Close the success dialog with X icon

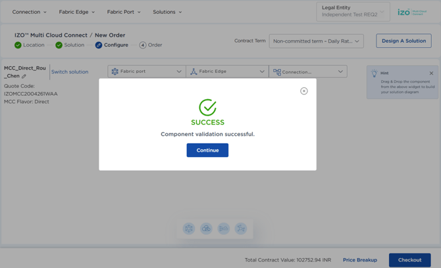coord(303,91)
